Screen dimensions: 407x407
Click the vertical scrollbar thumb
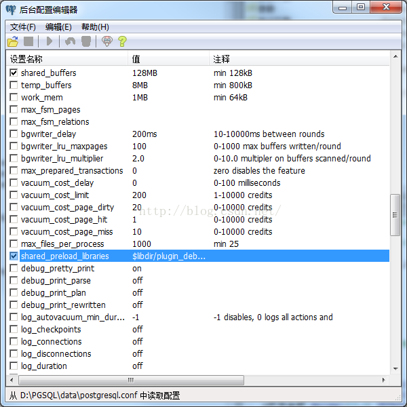point(395,214)
